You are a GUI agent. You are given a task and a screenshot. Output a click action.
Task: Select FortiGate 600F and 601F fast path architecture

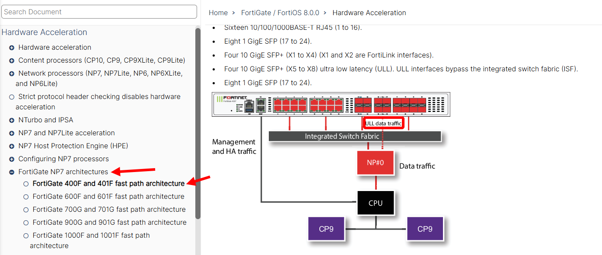108,196
